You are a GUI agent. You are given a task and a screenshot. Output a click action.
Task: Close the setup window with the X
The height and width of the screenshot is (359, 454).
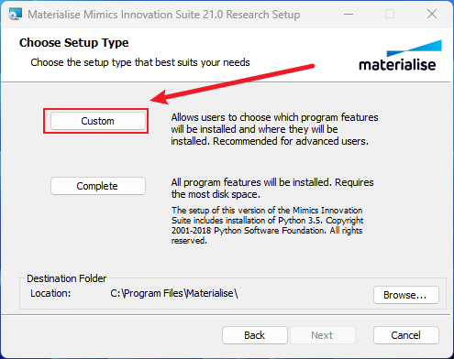(x=432, y=14)
